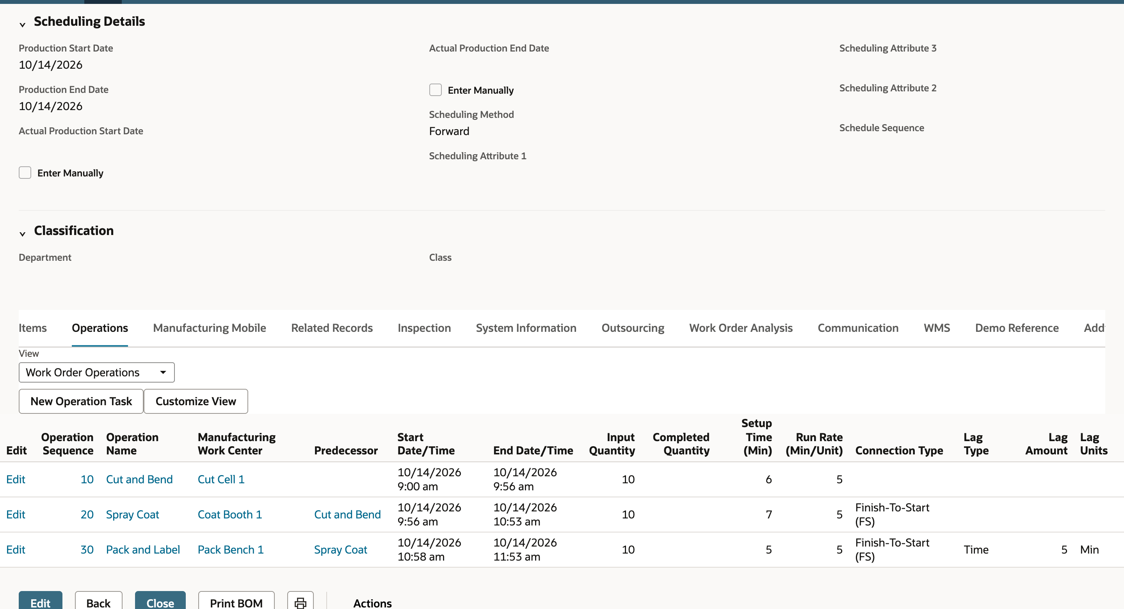The width and height of the screenshot is (1124, 609).
Task: Click the Connection Type column header
Action: click(x=899, y=450)
